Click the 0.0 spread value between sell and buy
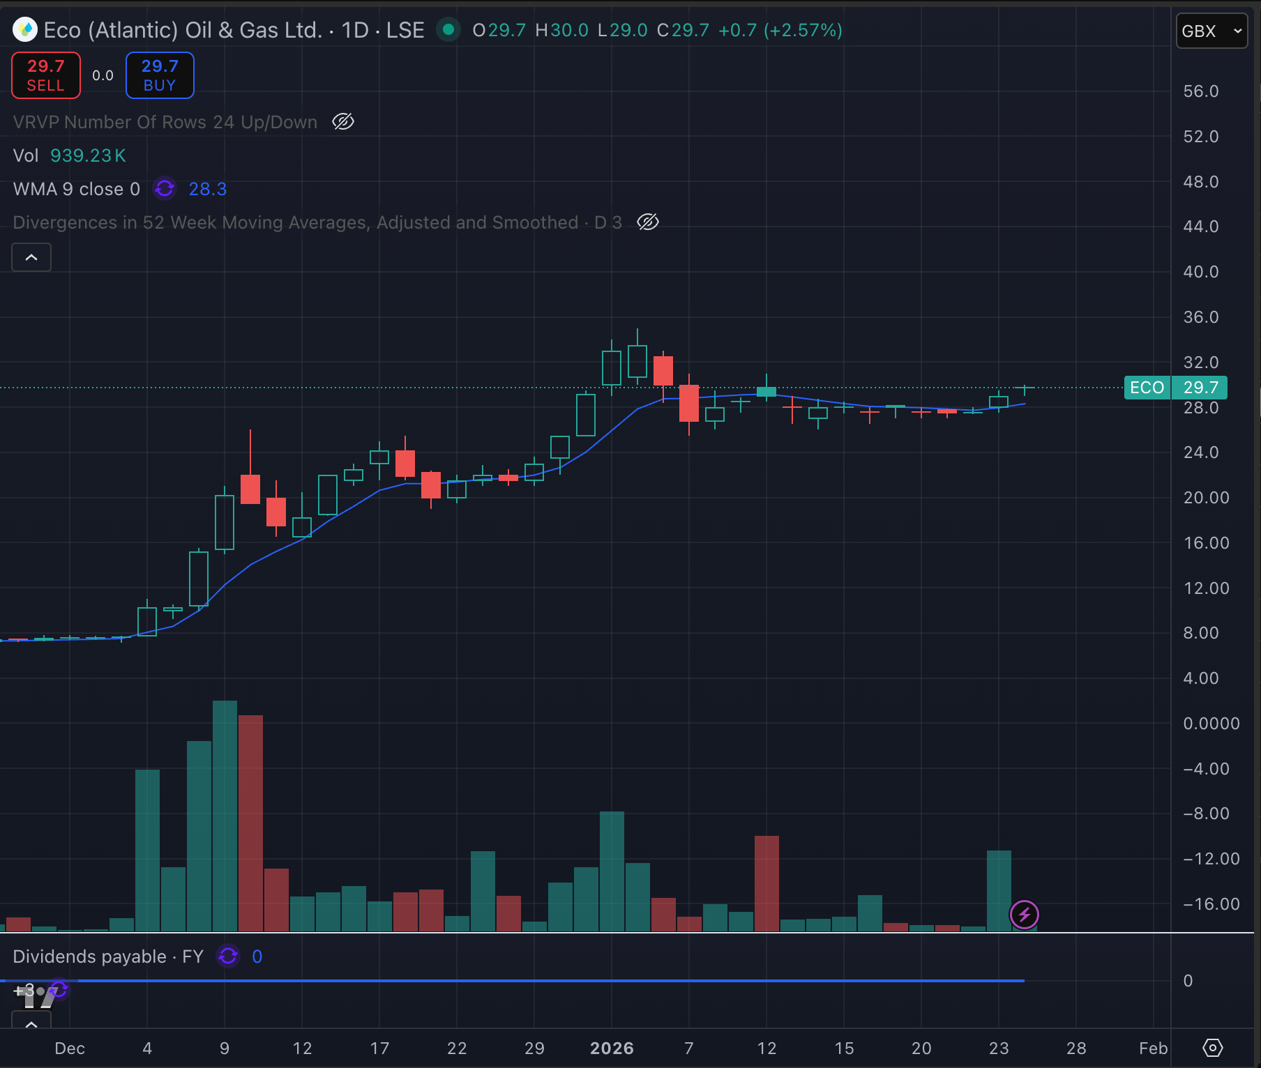Viewport: 1261px width, 1068px height. coord(103,75)
